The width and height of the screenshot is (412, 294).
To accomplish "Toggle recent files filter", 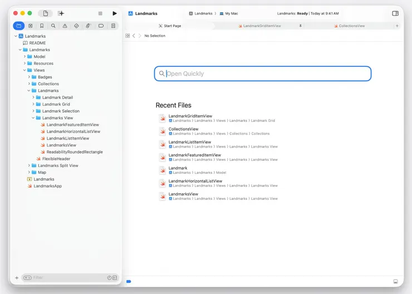I will coord(109,278).
